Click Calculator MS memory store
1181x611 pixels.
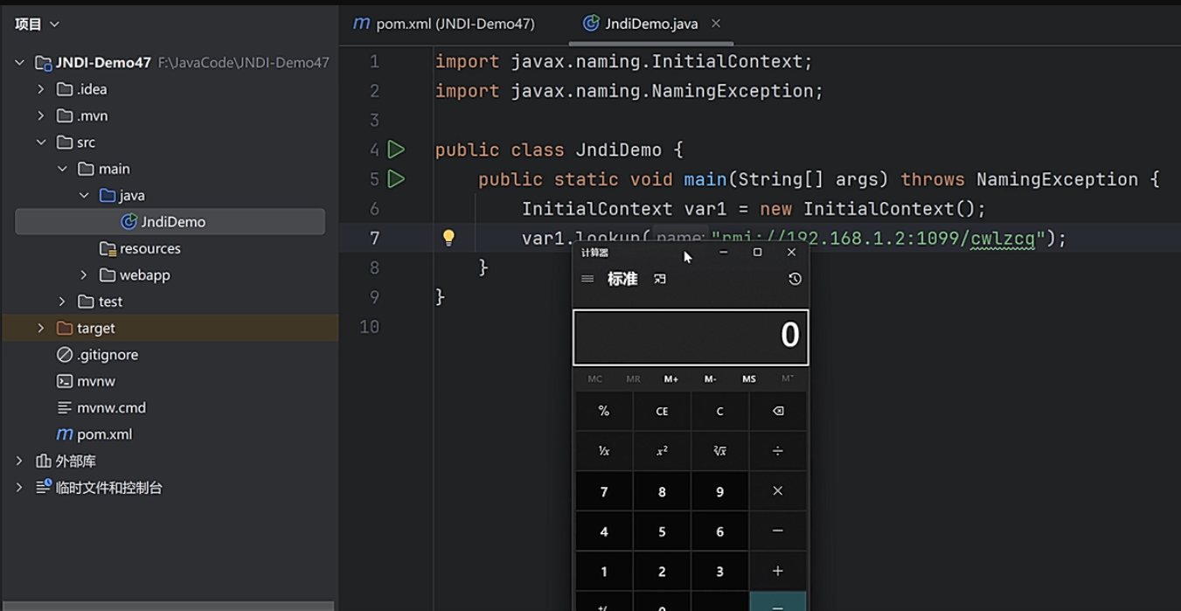click(749, 378)
